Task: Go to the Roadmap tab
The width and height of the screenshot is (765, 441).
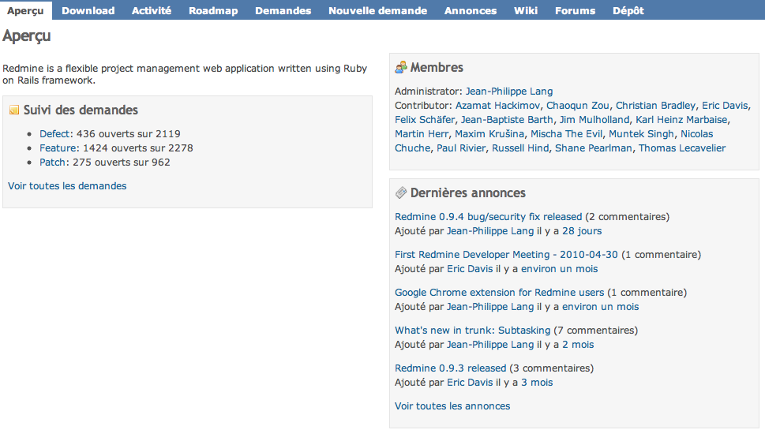Action: (213, 10)
